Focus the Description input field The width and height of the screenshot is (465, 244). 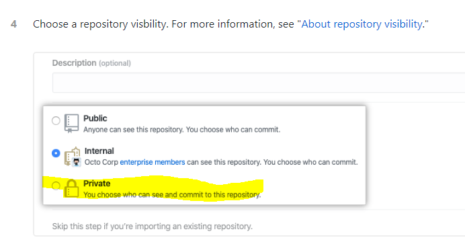click(259, 83)
